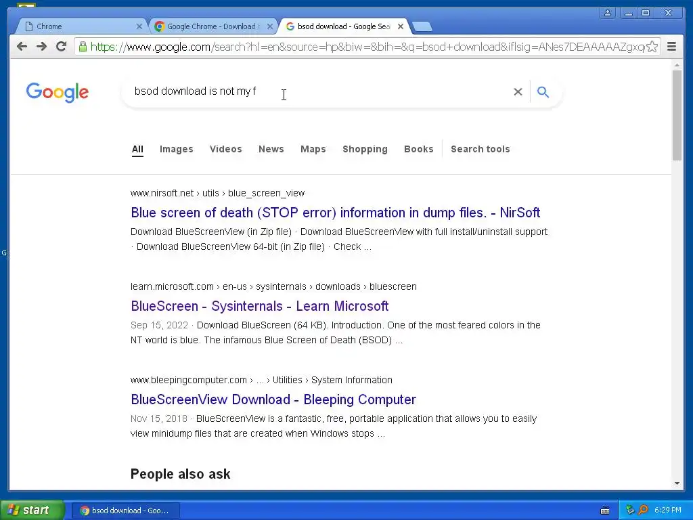Screen dimensions: 693x520
Task: Switch to Images results
Action: 177,149
